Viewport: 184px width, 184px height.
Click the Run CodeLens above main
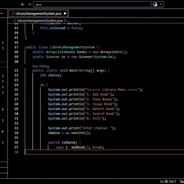coord(35,66)
